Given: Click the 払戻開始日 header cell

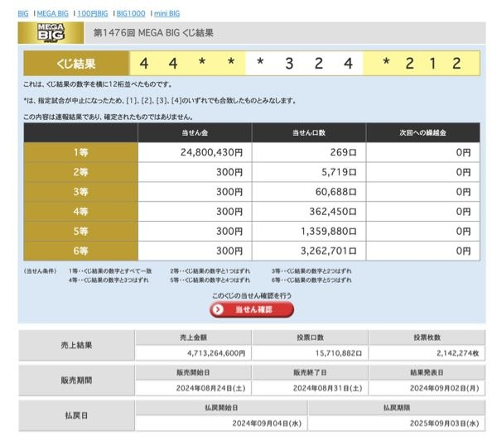Looking at the screenshot, I should point(221,408).
